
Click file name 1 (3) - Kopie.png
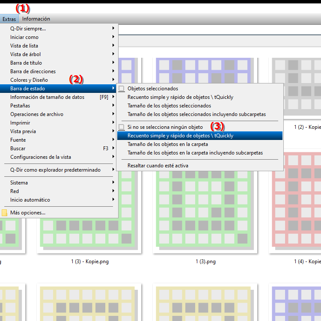point(90,262)
